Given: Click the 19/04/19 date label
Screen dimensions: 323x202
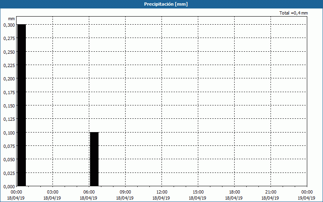Looking at the screenshot, I should [306, 198].
